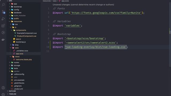Expand the storage folder
Image resolution: width=171 pixels, height=96 pixels.
pos(17,66)
